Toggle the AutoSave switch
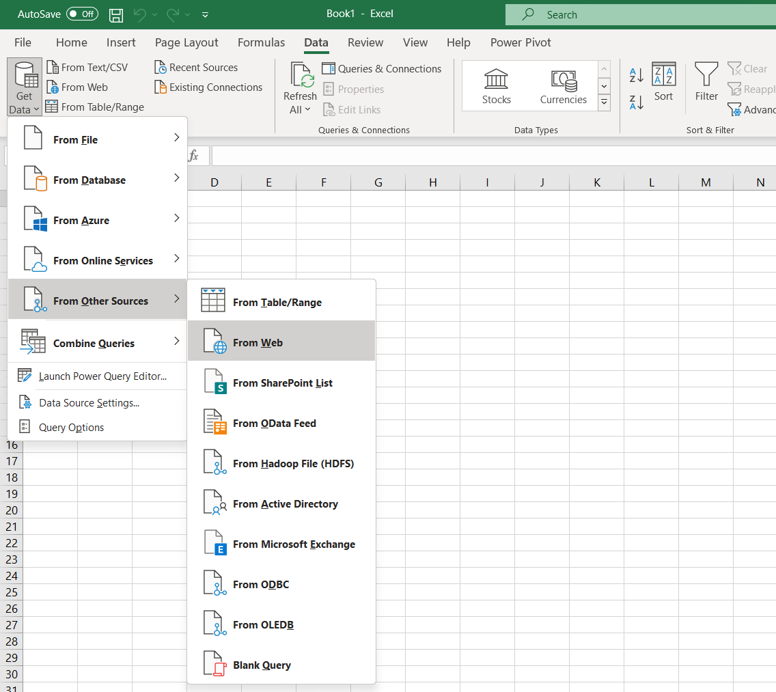Viewport: 776px width, 692px height. (x=82, y=14)
